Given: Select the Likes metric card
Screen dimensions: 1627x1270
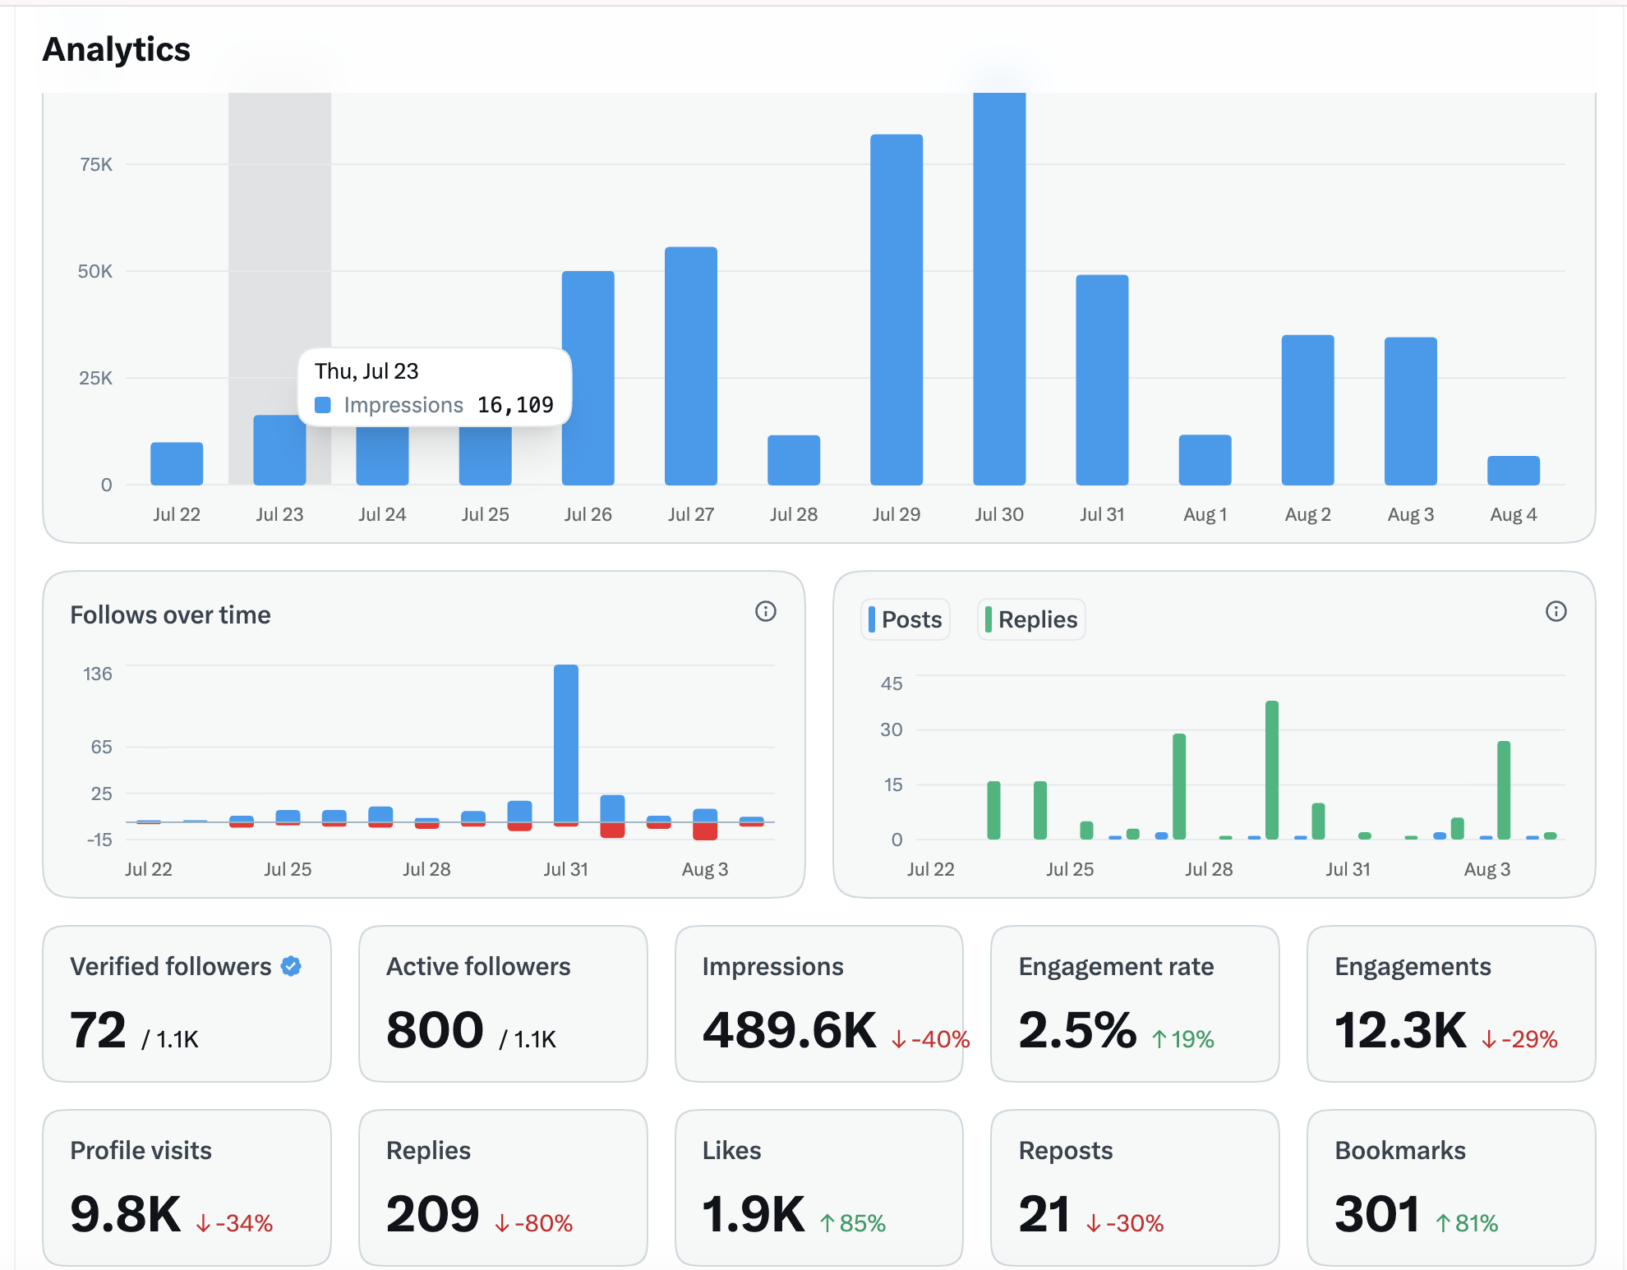Looking at the screenshot, I should 818,1188.
